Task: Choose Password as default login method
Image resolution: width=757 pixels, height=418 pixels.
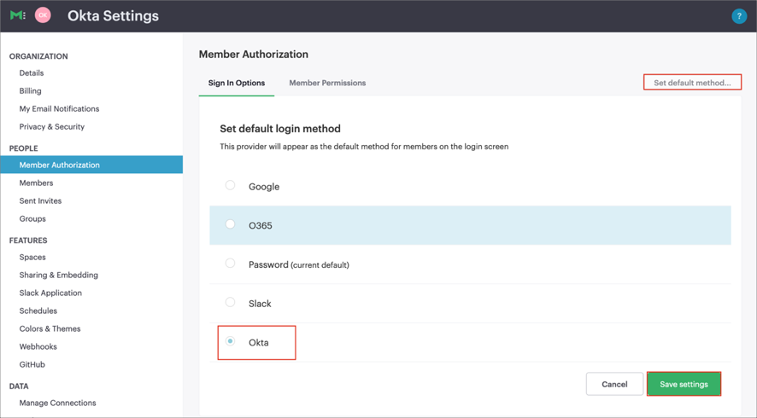Action: (x=231, y=264)
